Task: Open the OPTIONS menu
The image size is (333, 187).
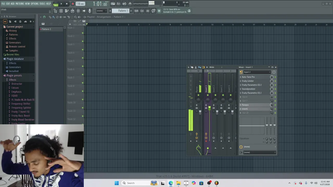Action: click(x=35, y=4)
